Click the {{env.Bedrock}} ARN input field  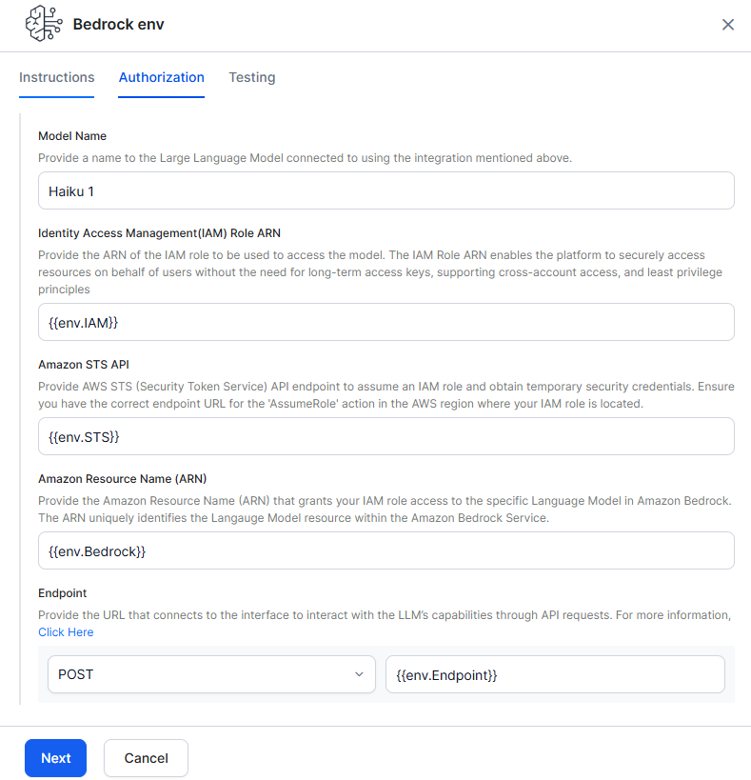point(385,550)
